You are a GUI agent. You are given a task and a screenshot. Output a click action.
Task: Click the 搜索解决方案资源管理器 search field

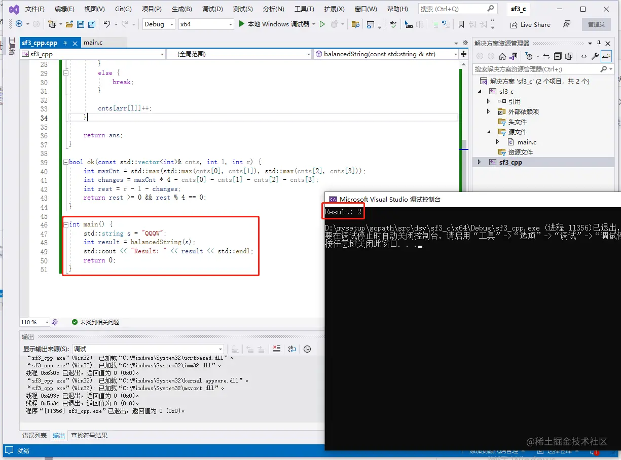pos(542,69)
